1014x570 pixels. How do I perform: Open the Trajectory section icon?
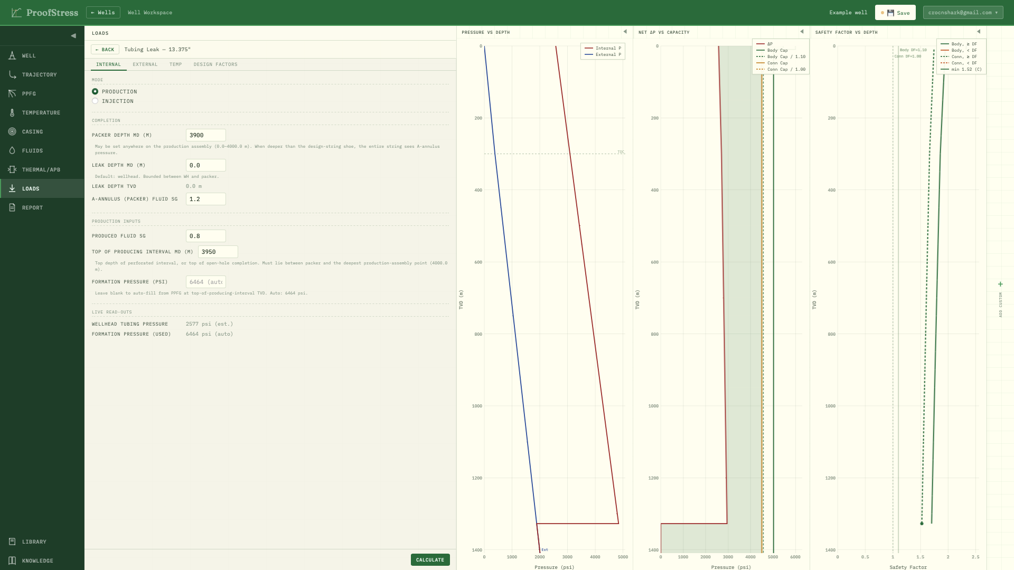coord(12,74)
